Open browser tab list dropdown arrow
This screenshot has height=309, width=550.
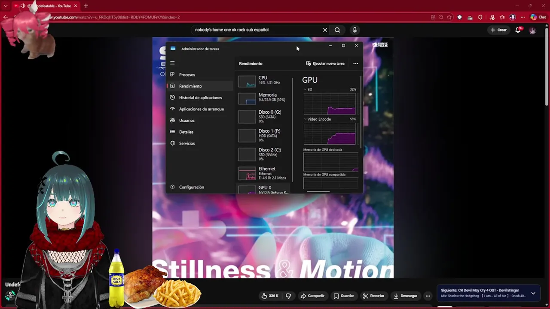(6, 6)
